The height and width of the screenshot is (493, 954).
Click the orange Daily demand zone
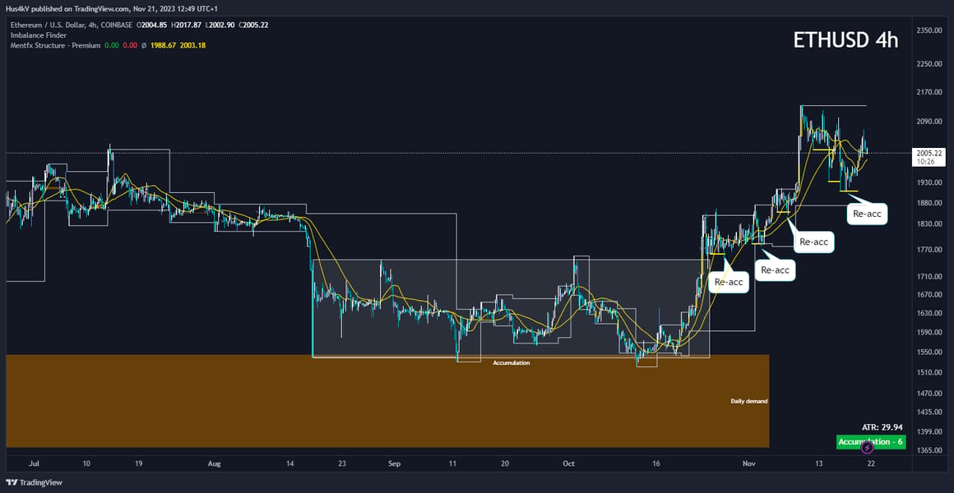click(x=387, y=401)
